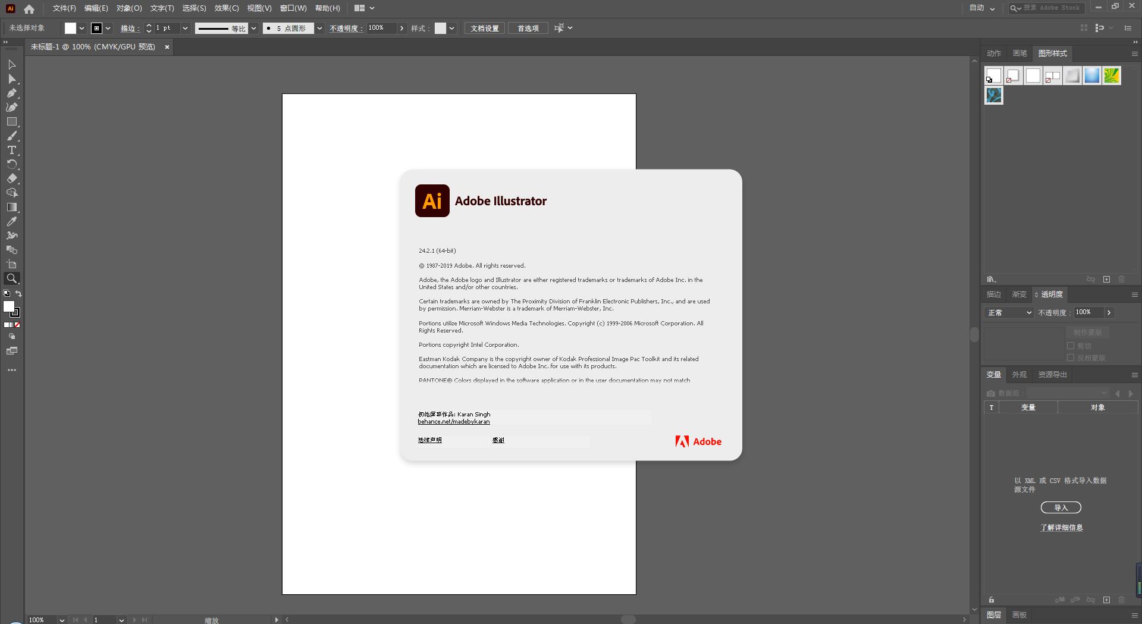
Task: Open the 文件(F) menu
Action: [64, 8]
